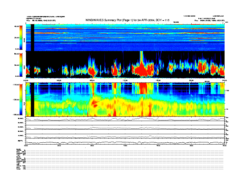
Task: Click the 10 tick on right frequency axis
Action: pos(226,109)
